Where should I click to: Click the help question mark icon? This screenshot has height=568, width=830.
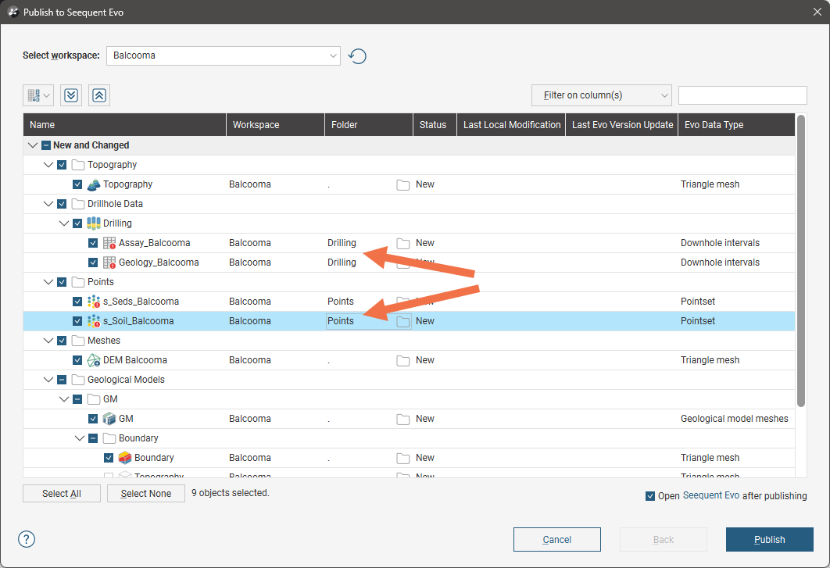point(27,539)
